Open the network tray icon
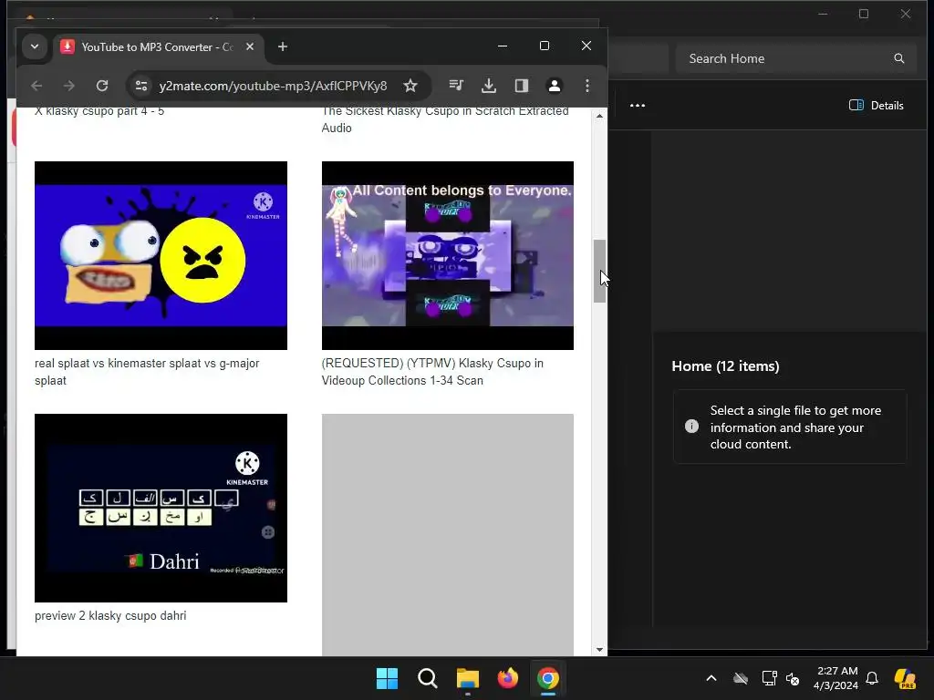 coord(769,678)
